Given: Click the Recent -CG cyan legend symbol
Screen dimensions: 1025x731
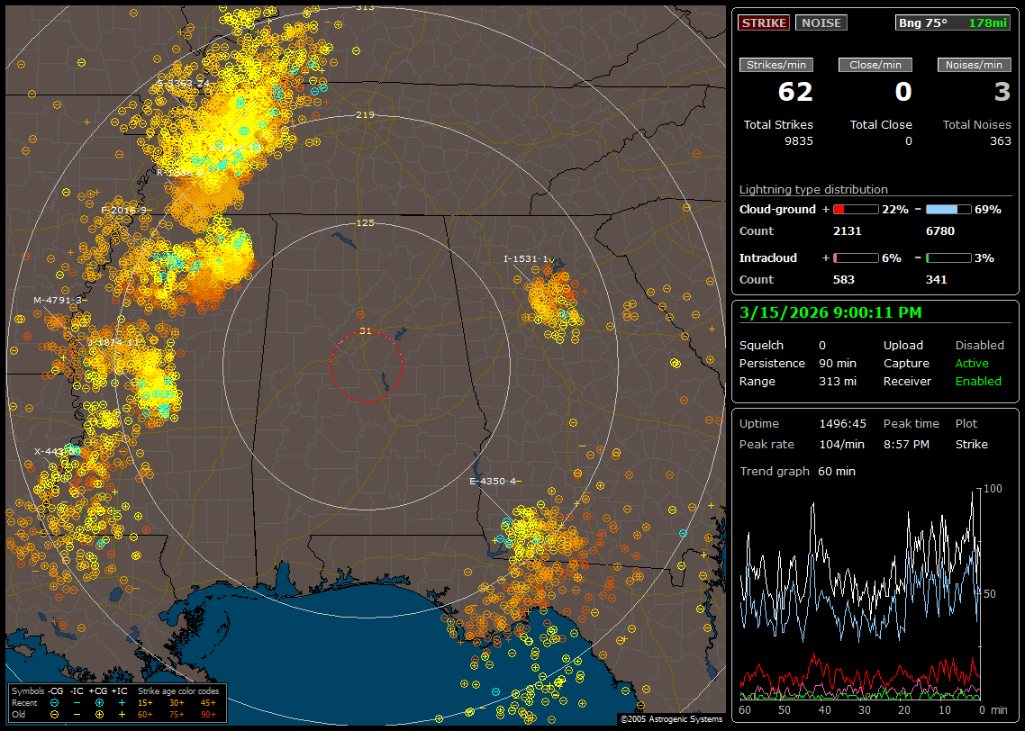Looking at the screenshot, I should [x=55, y=702].
